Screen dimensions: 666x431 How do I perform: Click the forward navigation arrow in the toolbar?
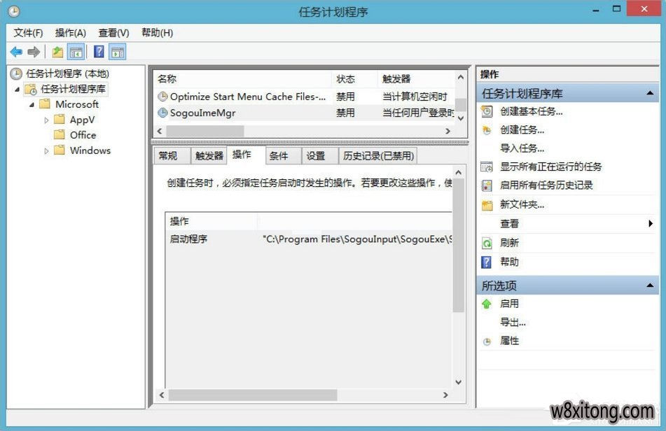(x=32, y=51)
